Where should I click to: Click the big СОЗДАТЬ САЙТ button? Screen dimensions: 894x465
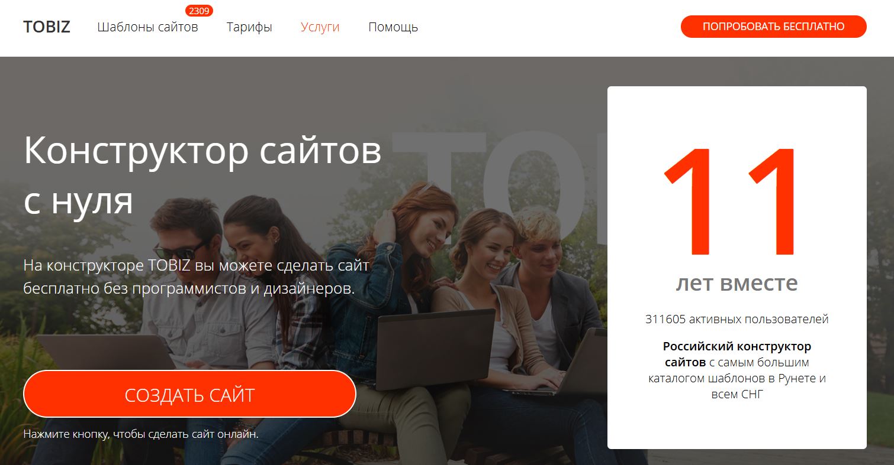pos(189,394)
